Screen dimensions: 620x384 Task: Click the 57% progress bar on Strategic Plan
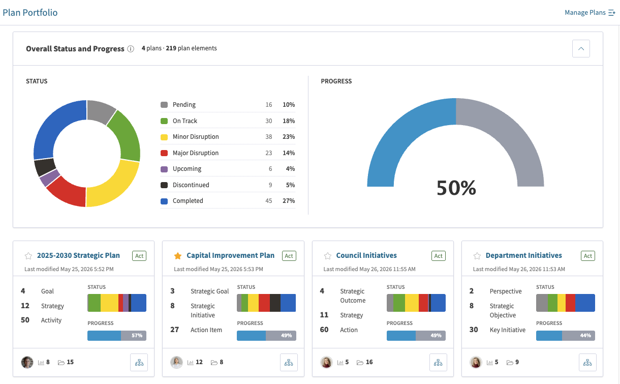pos(117,336)
